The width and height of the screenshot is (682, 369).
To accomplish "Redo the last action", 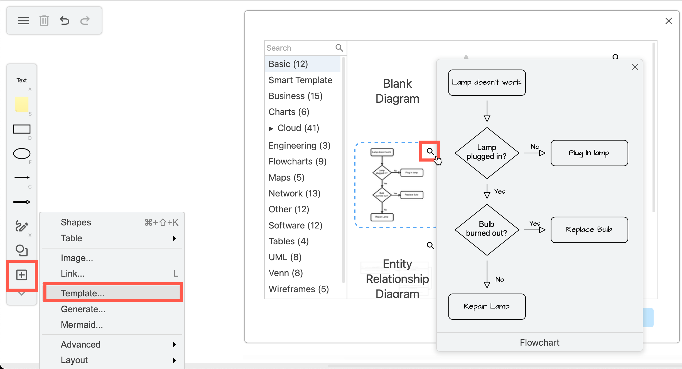I will click(85, 20).
